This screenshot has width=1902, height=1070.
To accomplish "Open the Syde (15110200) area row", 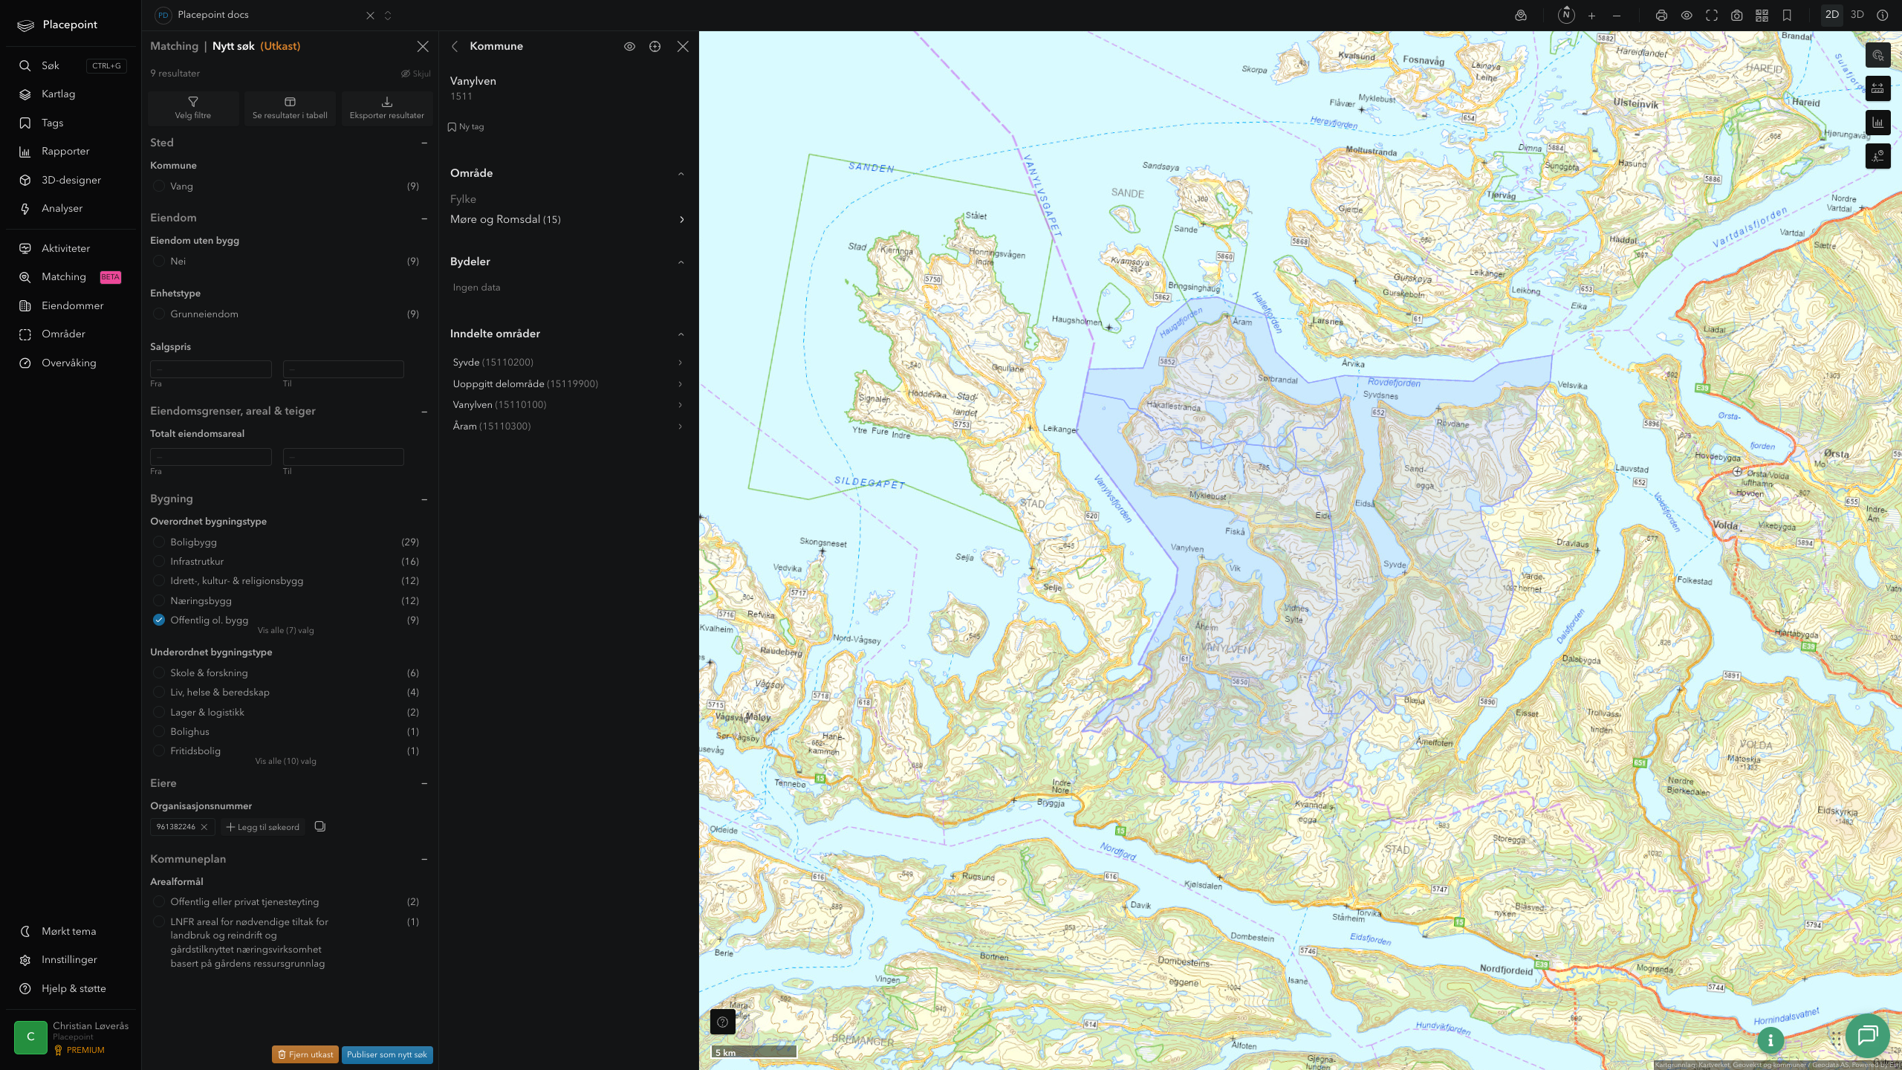I will click(x=568, y=363).
